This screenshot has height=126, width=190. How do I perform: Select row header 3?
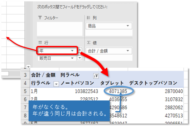click(x=25, y=75)
